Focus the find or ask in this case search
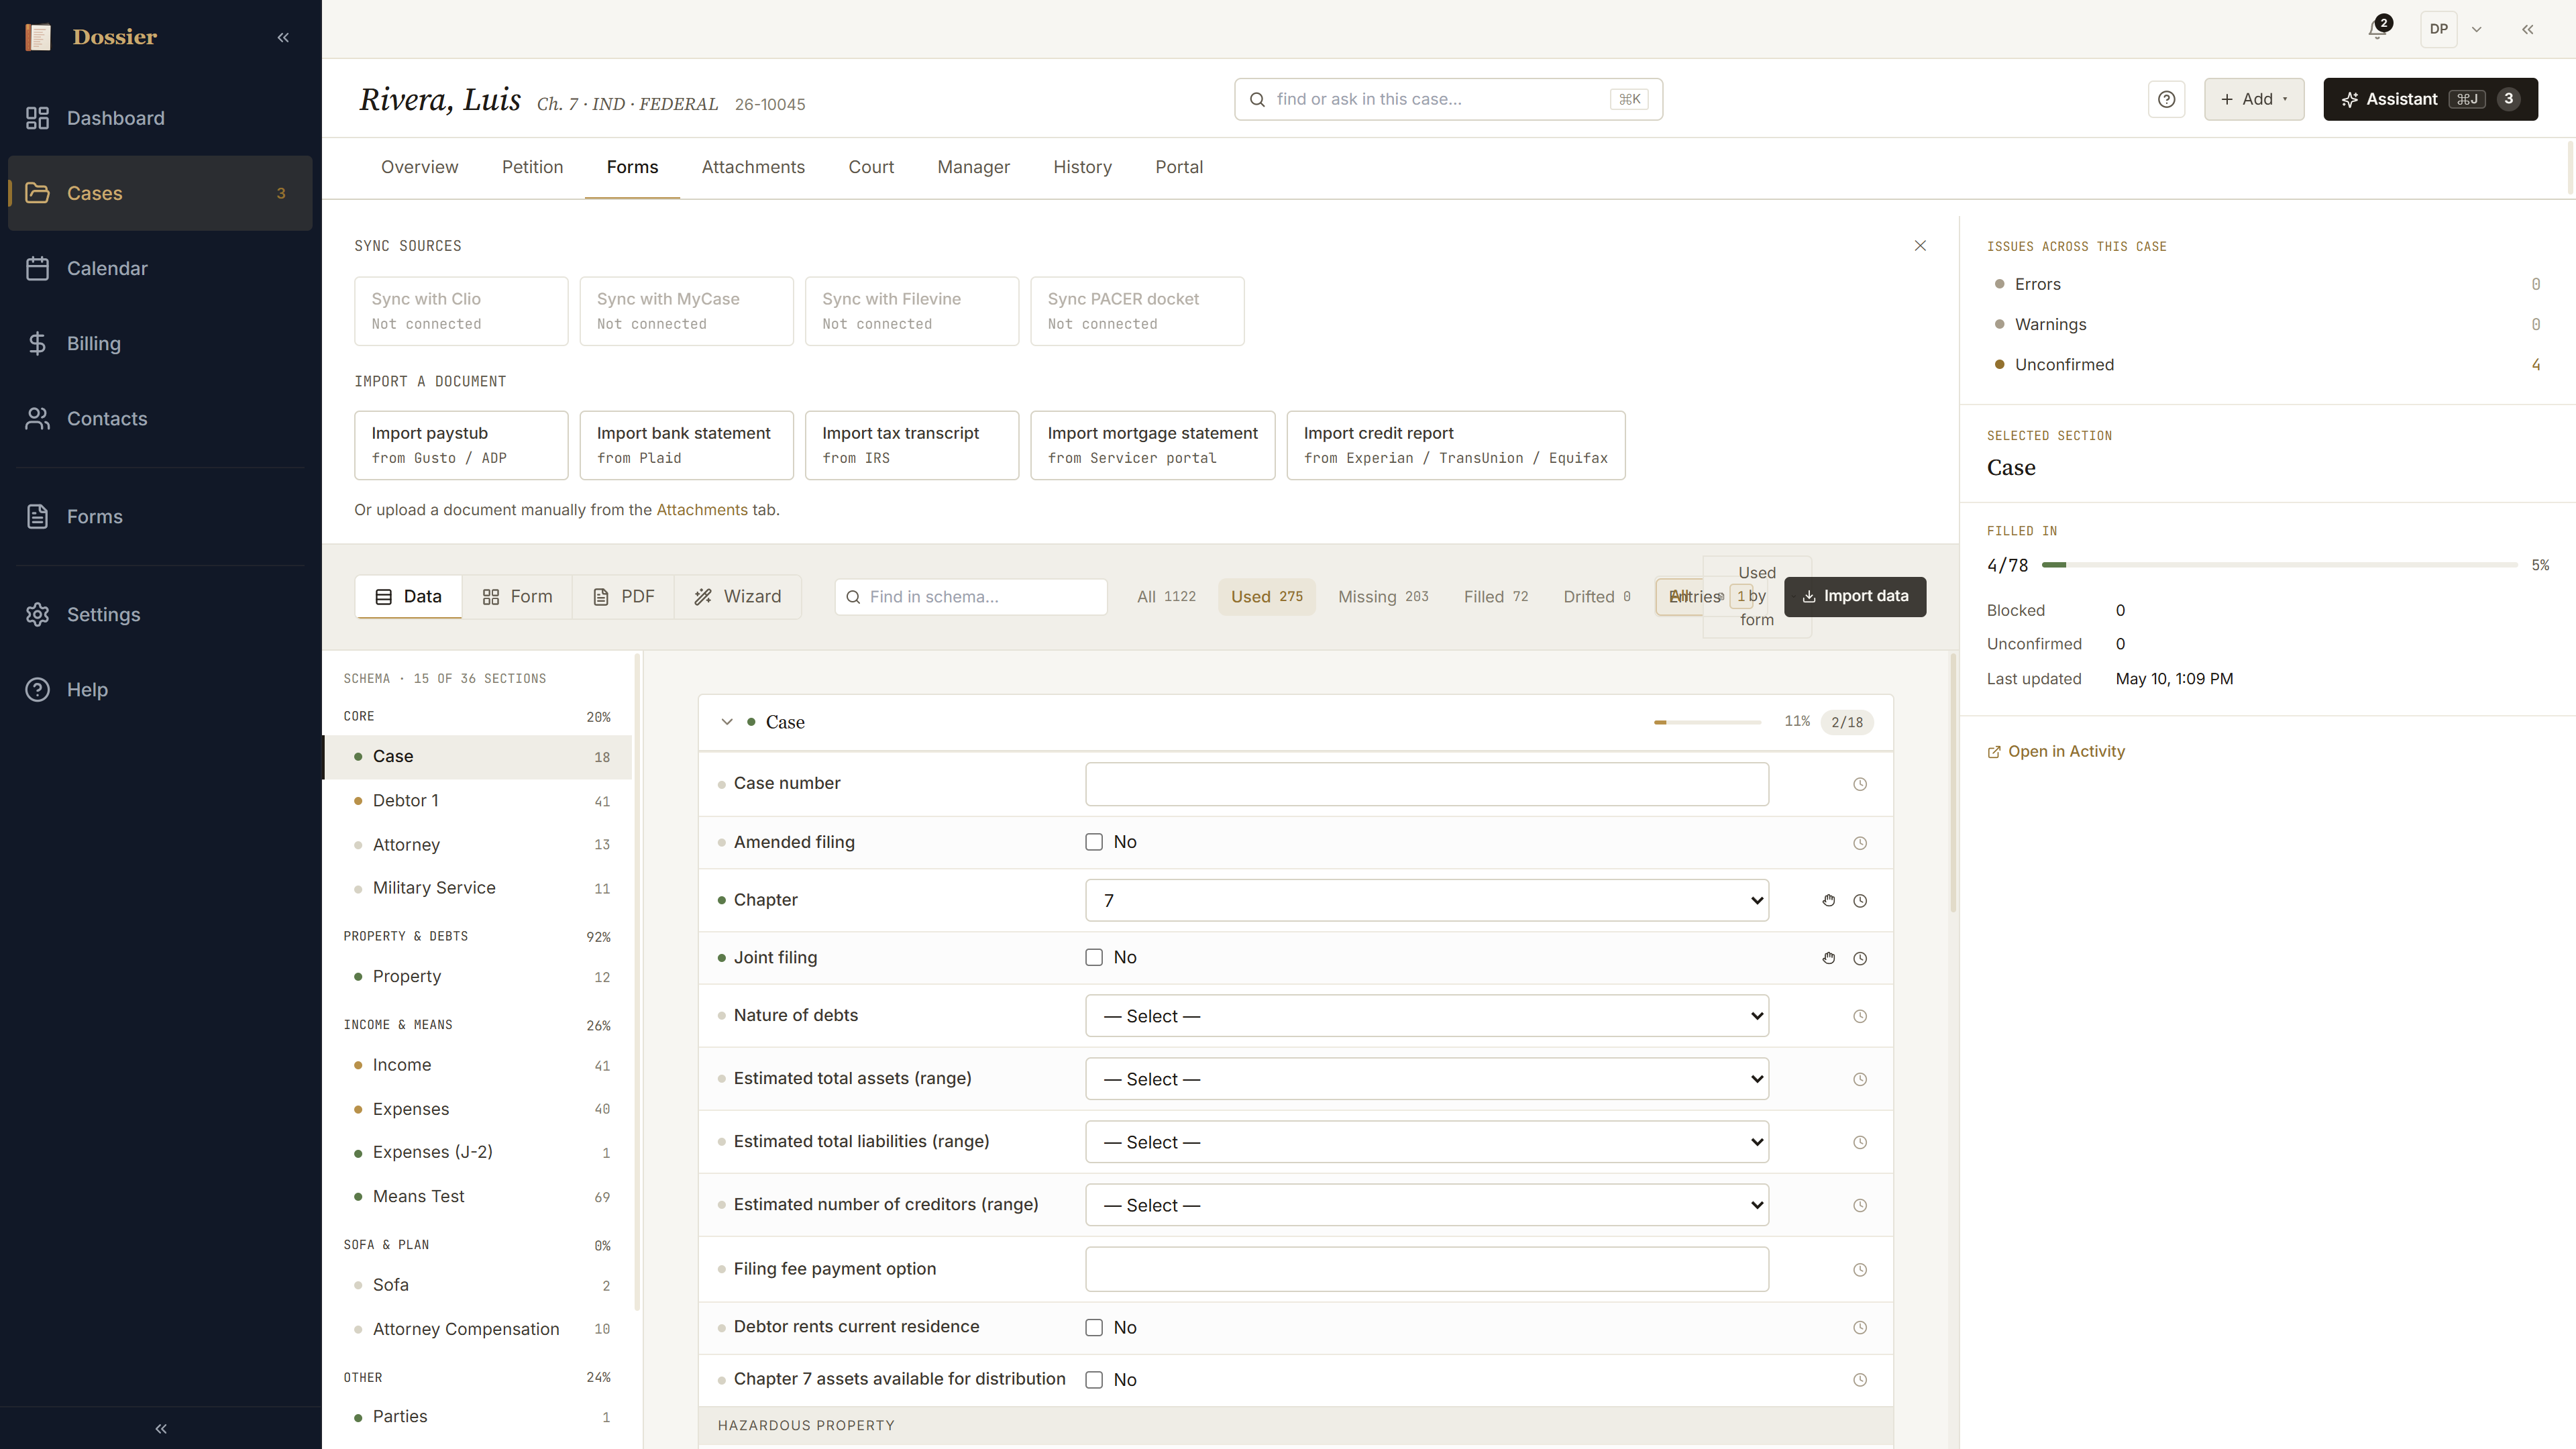The height and width of the screenshot is (1449, 2576). point(1448,99)
